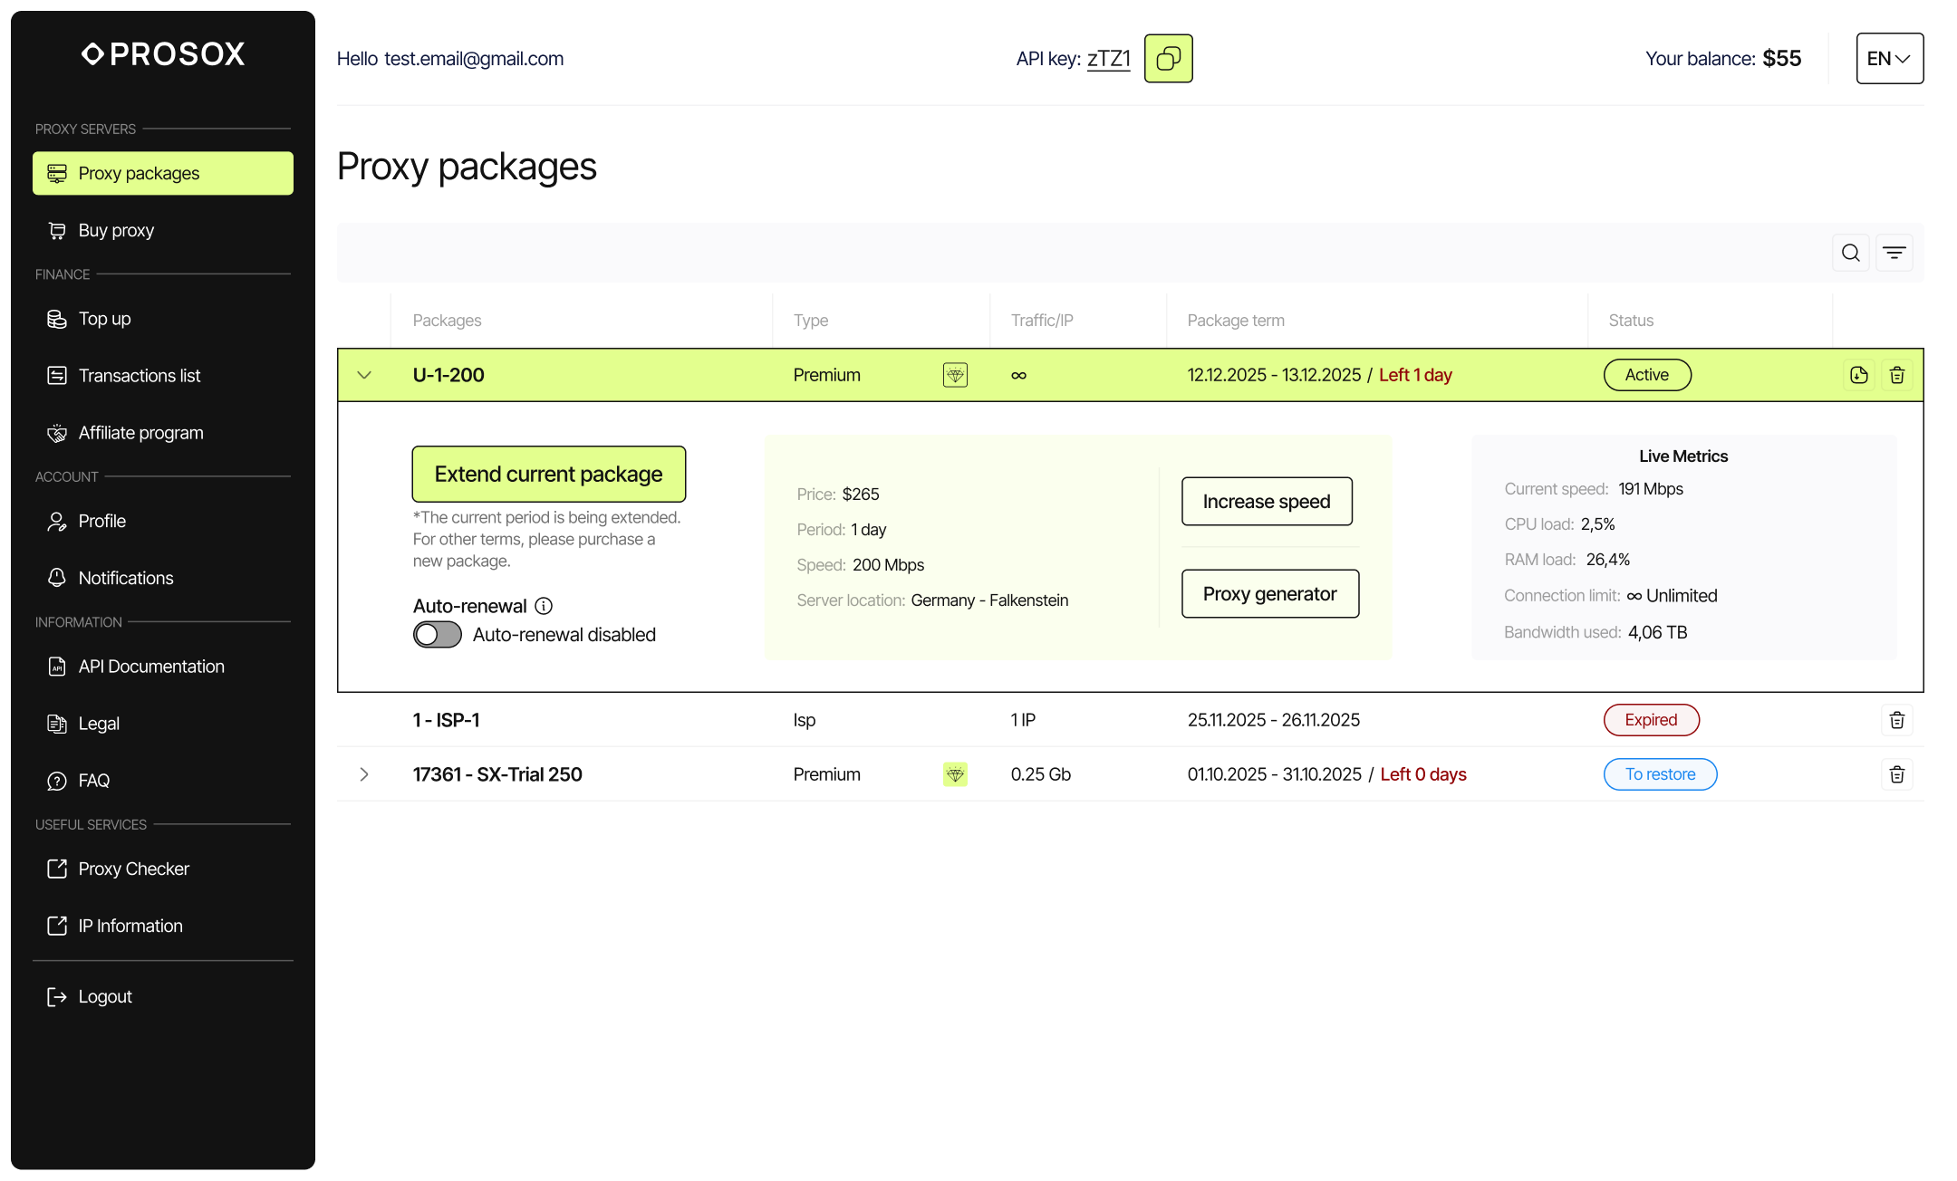This screenshot has width=1957, height=1181.
Task: Collapse the U-1-200 package row
Action: [x=364, y=375]
